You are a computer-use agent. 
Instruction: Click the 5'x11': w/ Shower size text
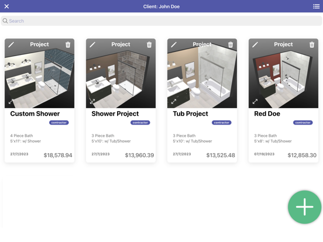point(26,141)
